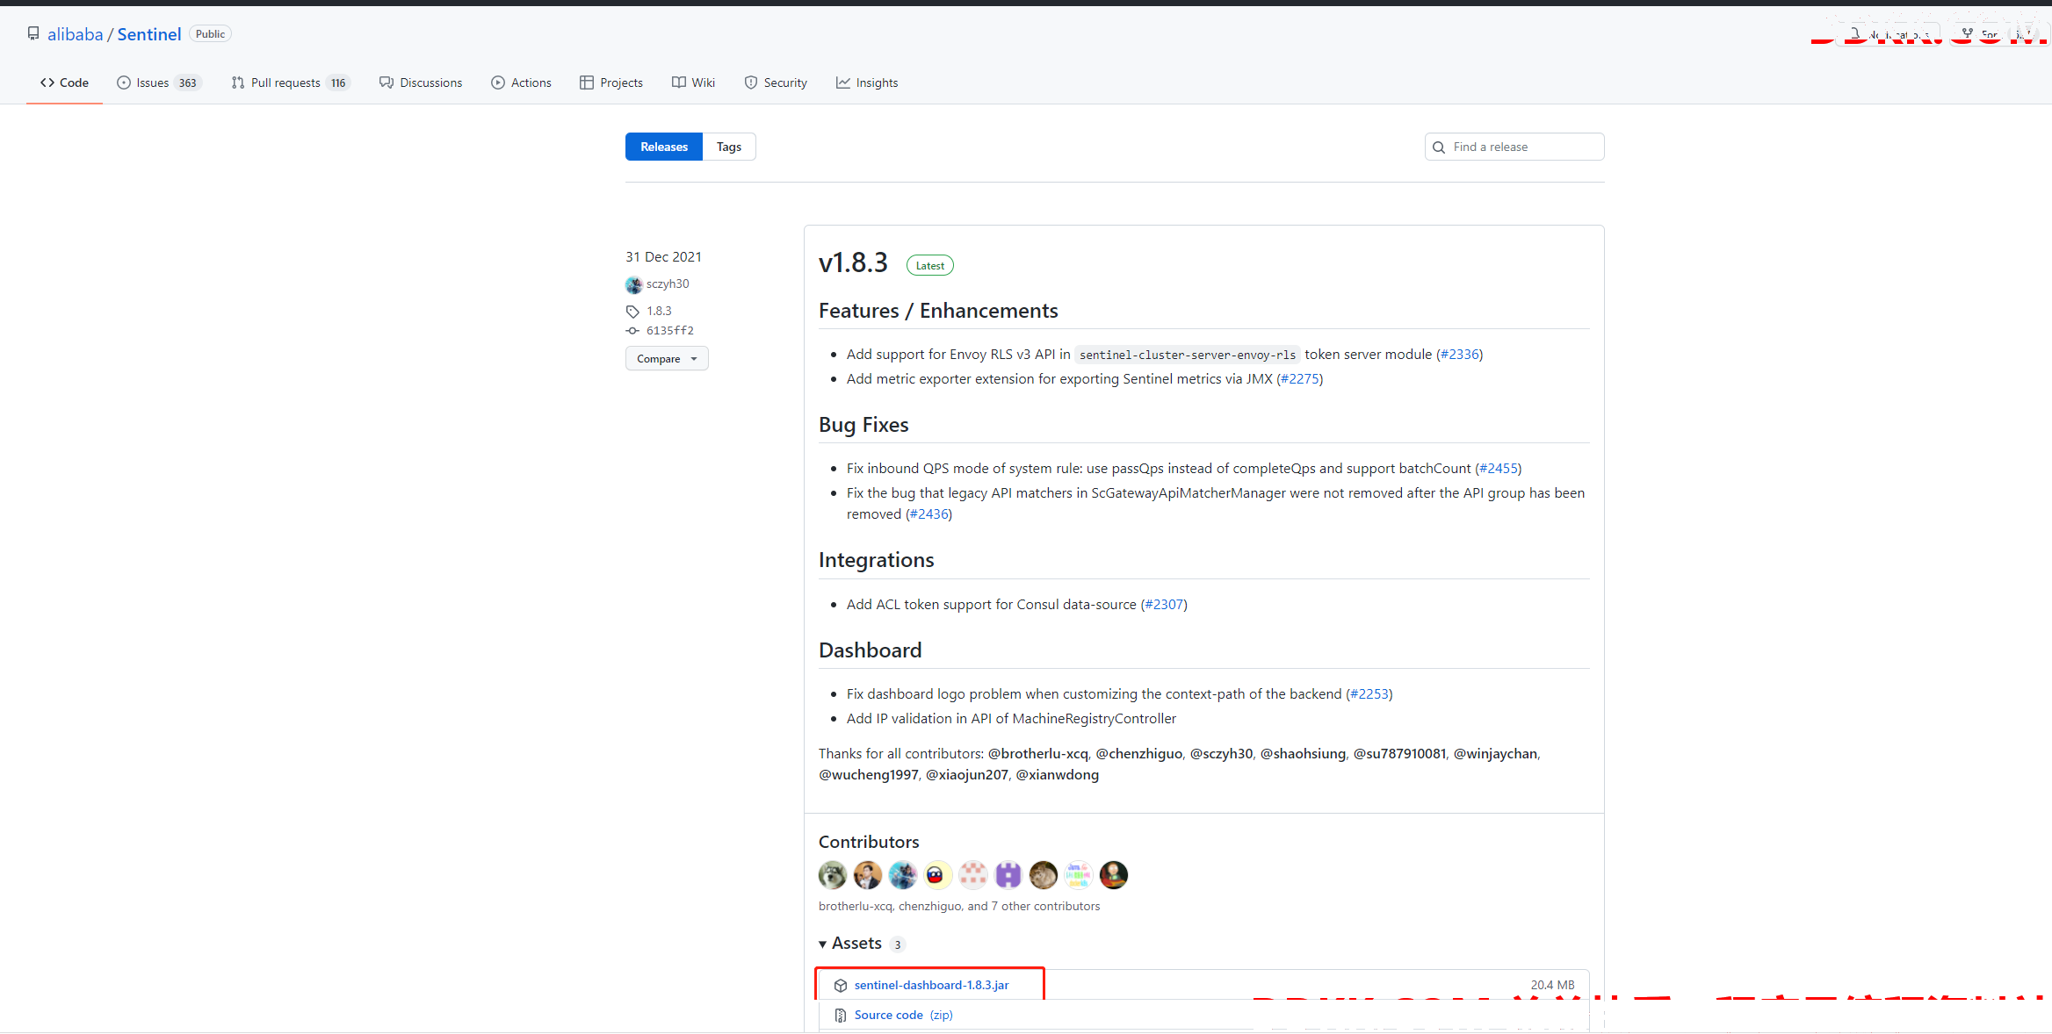Click the Security shield icon
Screen dimensions: 2052x1034
click(x=751, y=83)
